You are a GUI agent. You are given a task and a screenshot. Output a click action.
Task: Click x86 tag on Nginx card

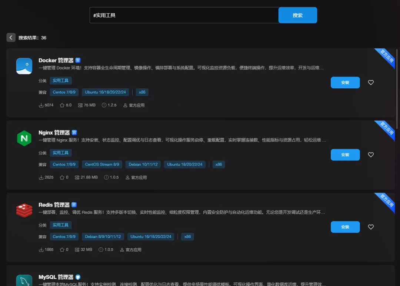pos(219,164)
